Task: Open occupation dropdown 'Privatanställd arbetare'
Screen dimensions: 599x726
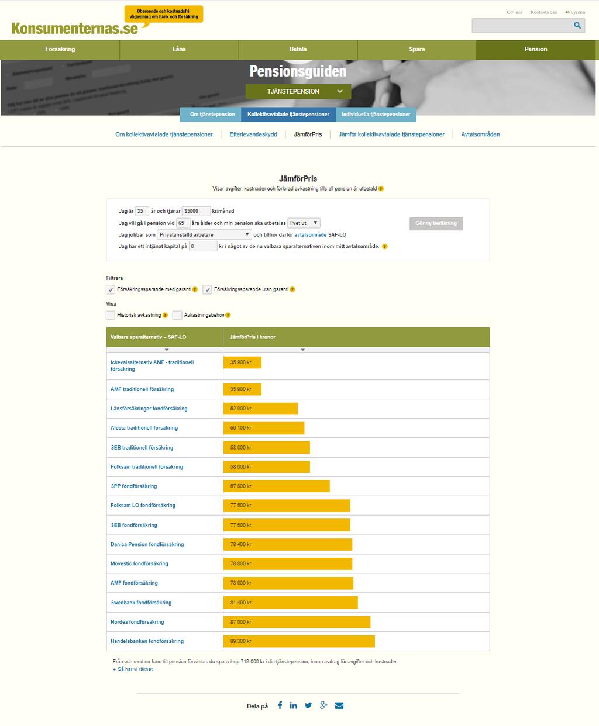Action: [204, 234]
